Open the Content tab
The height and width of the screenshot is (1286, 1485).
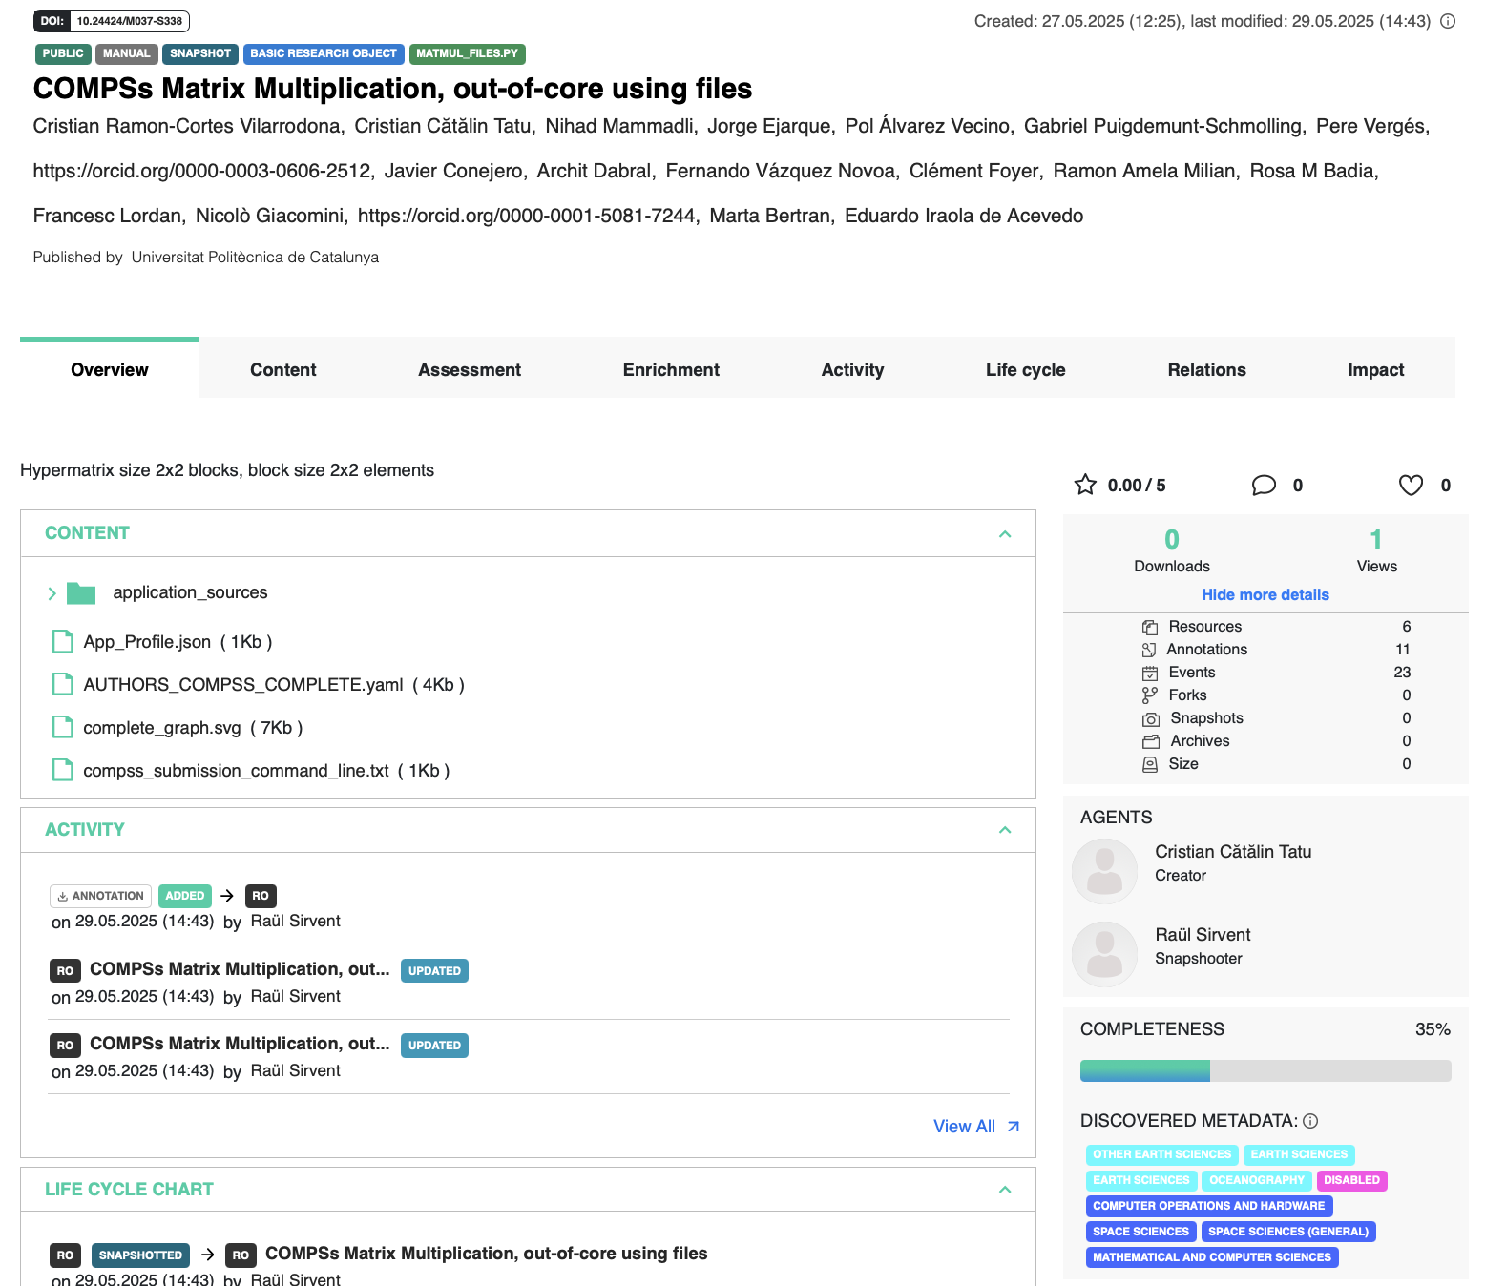(x=282, y=369)
